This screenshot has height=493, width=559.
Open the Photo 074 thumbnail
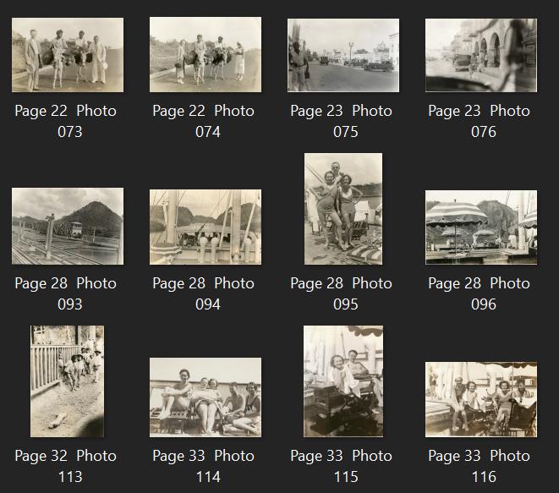pos(206,55)
